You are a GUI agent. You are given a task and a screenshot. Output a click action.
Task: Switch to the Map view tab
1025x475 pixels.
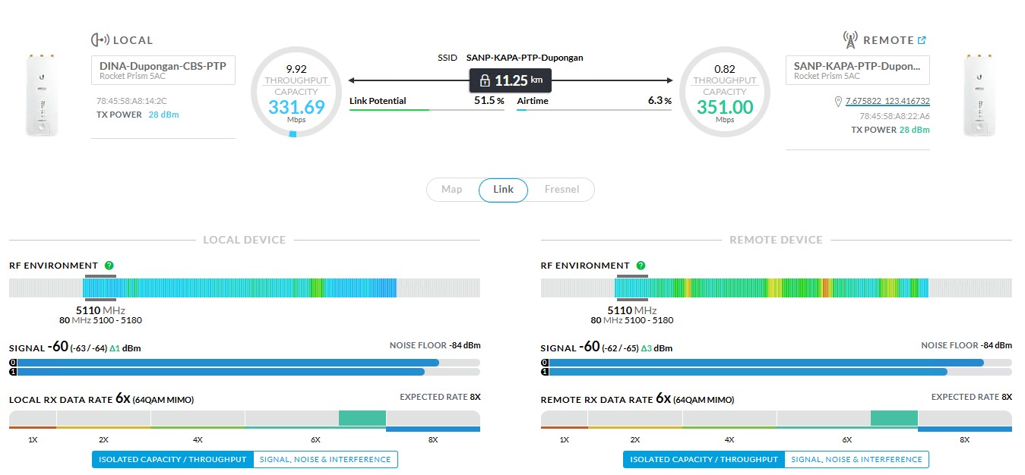(x=452, y=190)
